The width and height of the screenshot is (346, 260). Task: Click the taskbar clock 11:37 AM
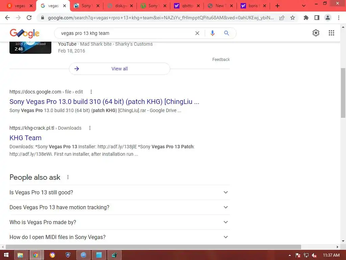point(331,255)
